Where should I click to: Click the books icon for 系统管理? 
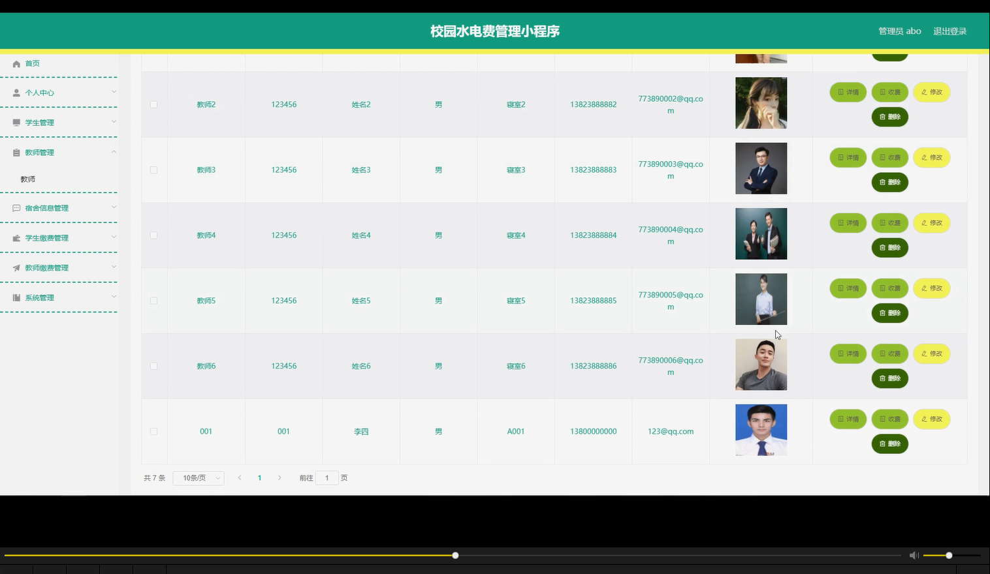(x=16, y=297)
